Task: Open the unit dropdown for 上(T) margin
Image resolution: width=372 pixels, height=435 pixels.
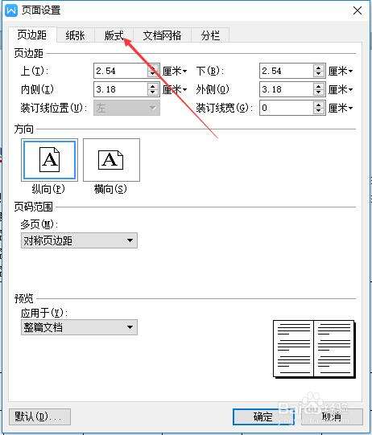Action: click(175, 71)
